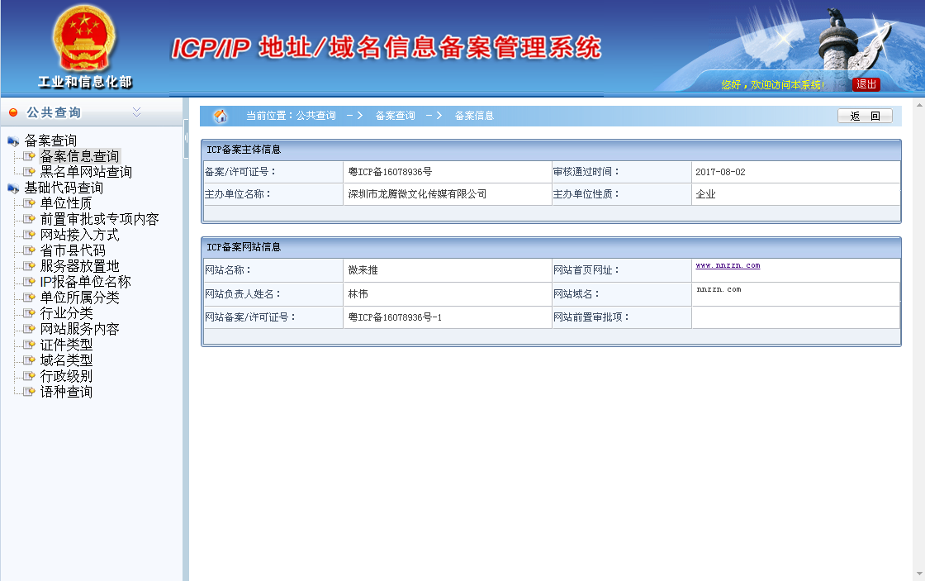The height and width of the screenshot is (581, 925).
Task: Click the page icon beside 前置审批或专项内容
Action: (29, 219)
